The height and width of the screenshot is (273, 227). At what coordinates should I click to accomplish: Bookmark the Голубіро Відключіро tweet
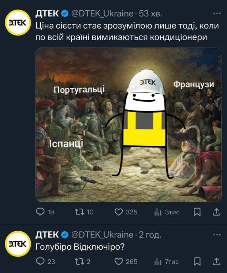[x=197, y=262]
